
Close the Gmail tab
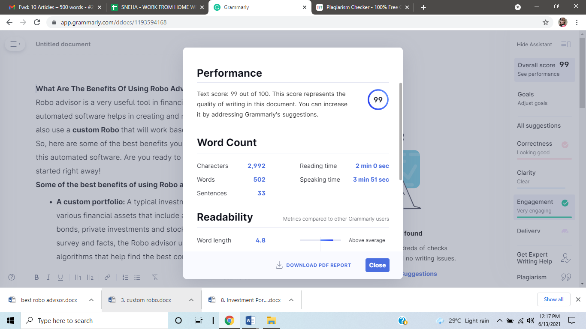click(99, 7)
